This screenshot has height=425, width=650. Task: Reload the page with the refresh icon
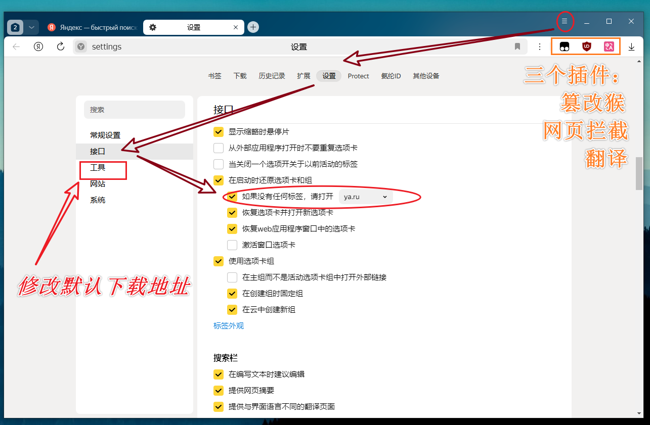[61, 47]
